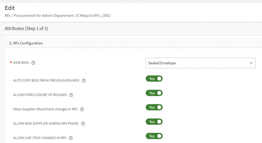Open help tooltip for Allow Foreclosure of Rounds
Image resolution: width=262 pixels, height=143 pixels.
(71, 95)
